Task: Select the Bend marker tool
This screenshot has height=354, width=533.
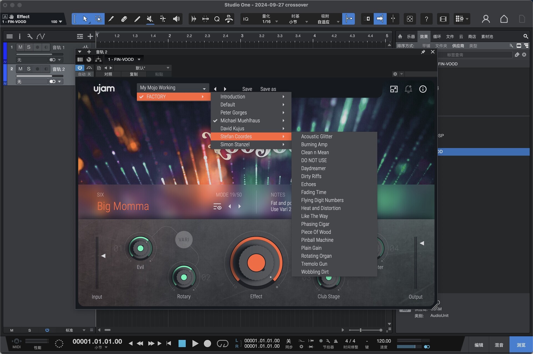Action: [163, 19]
